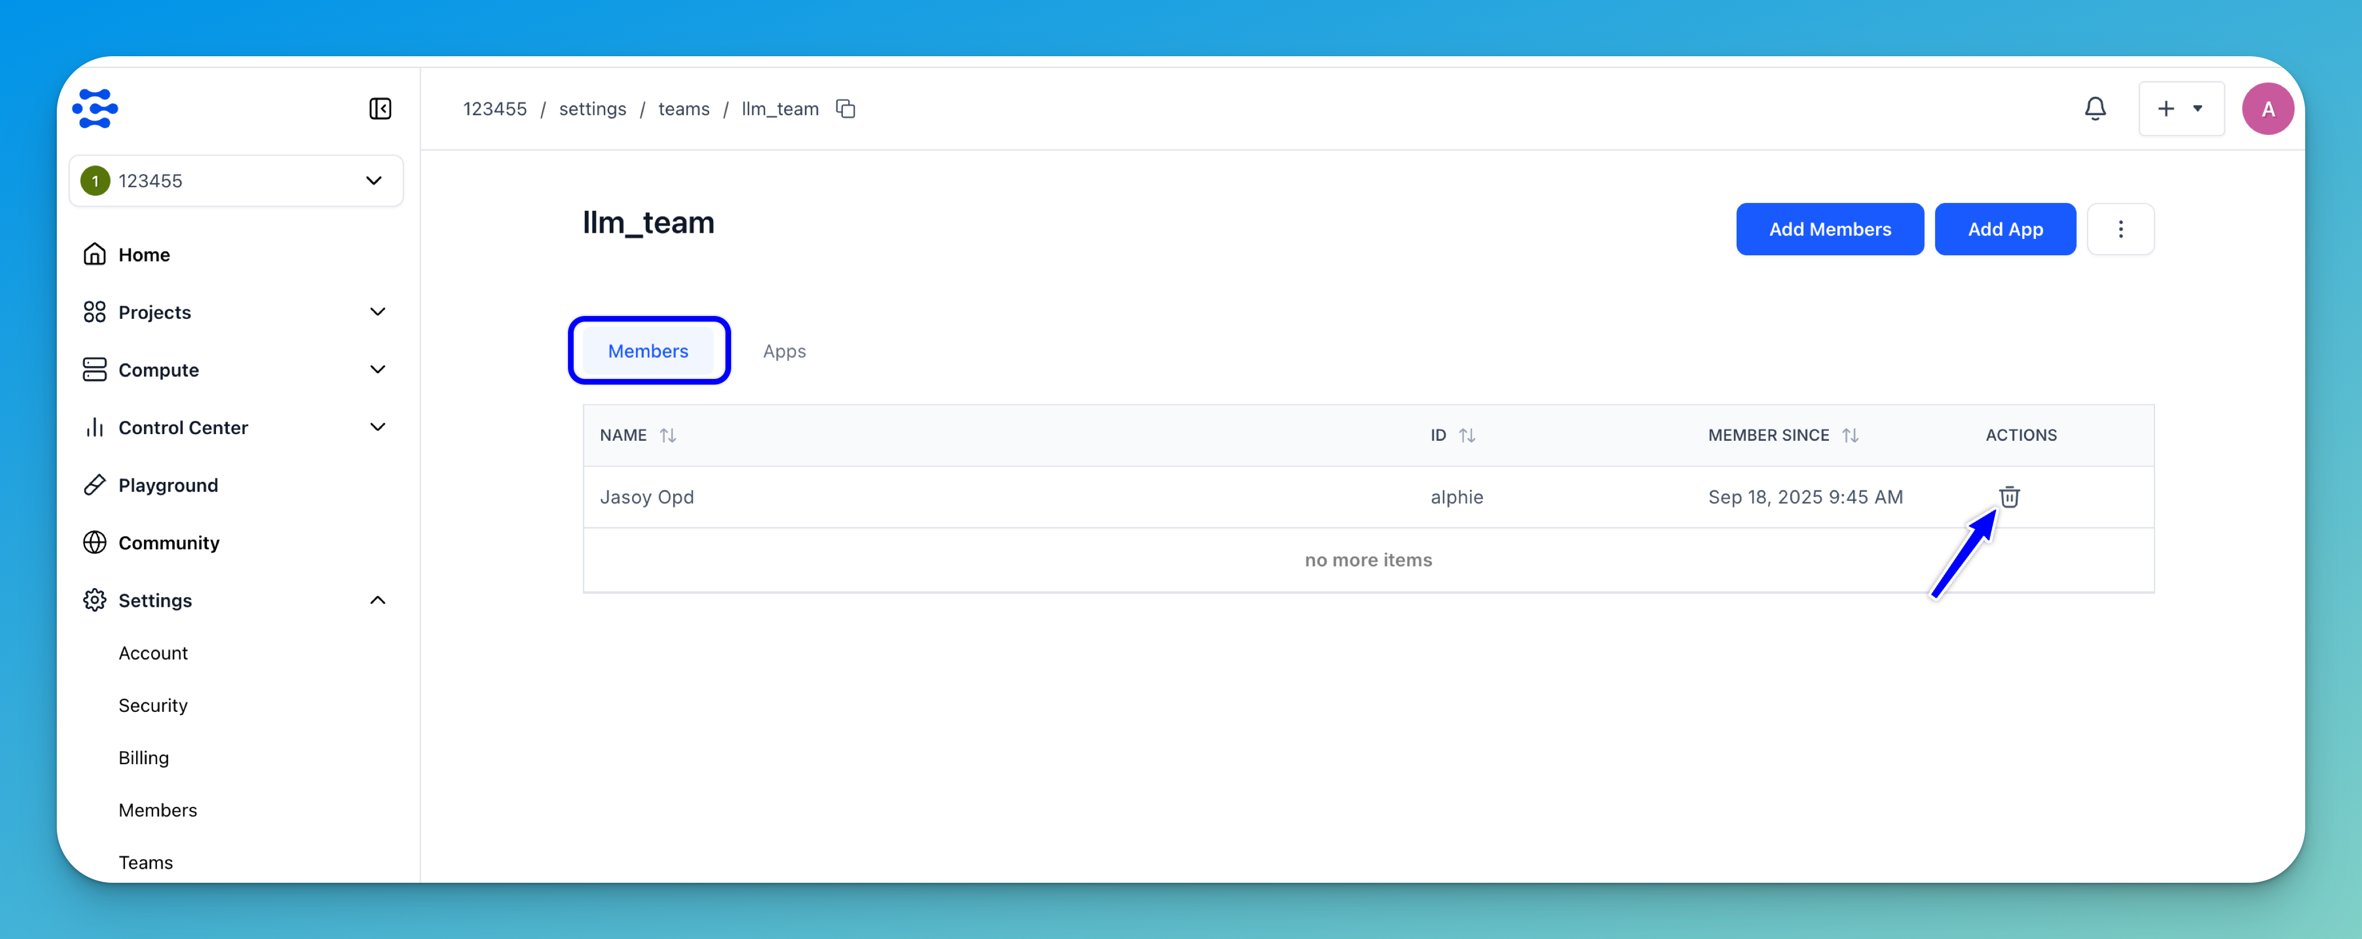Click the Clarifai logo icon
Screen dimensions: 2362x939
96,109
